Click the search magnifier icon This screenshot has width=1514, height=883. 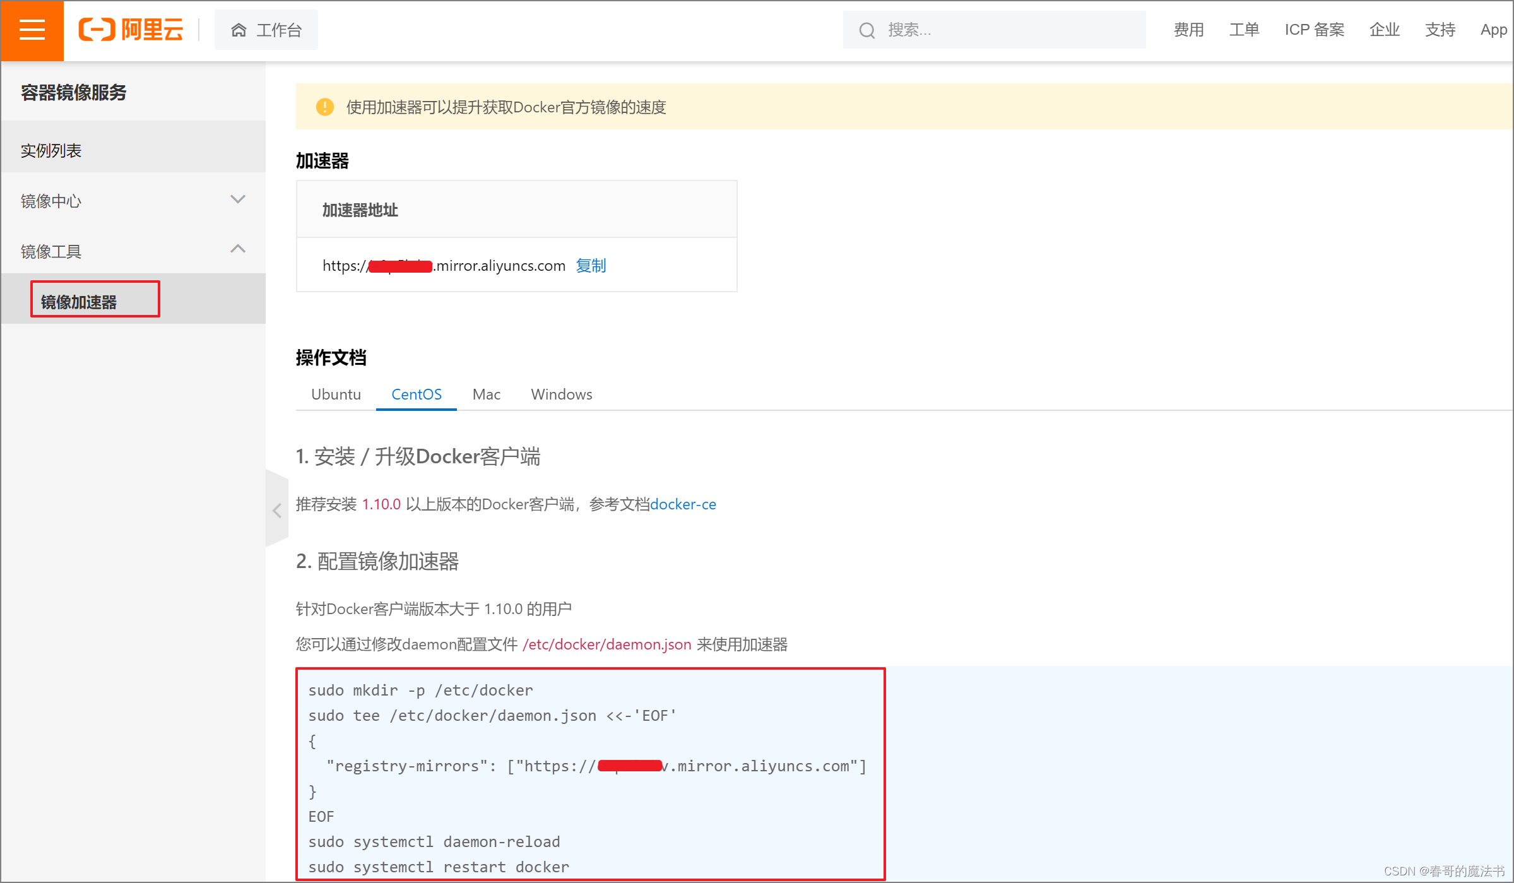click(867, 30)
